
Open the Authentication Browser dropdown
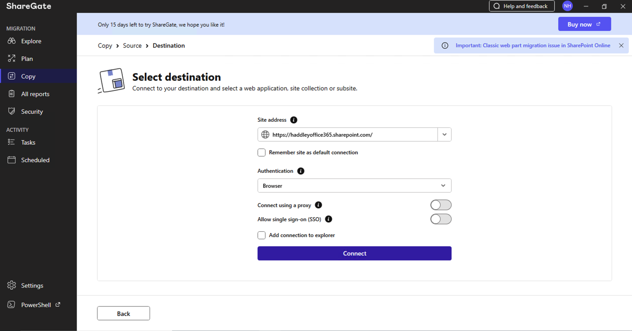pos(354,186)
